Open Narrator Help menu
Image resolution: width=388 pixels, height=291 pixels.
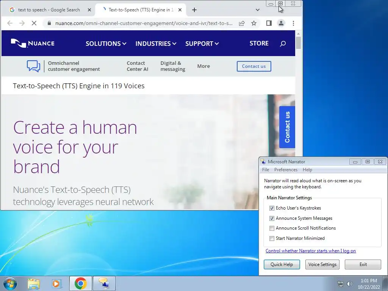point(307,170)
